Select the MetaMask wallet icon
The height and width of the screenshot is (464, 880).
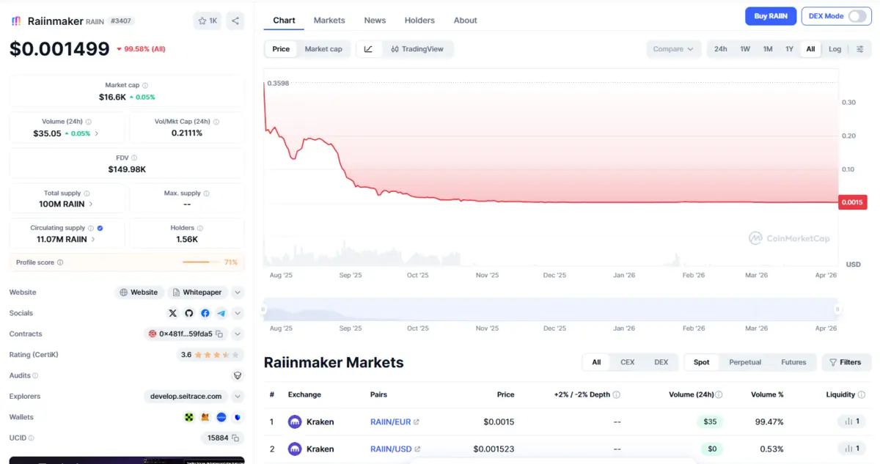[x=205, y=417]
